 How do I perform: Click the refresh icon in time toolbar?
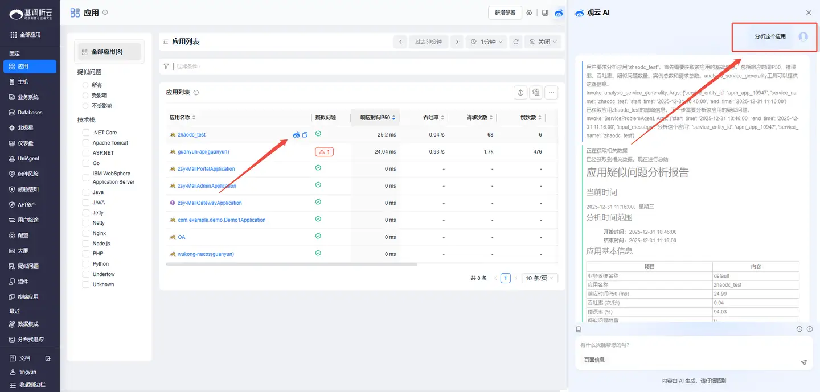click(x=516, y=42)
